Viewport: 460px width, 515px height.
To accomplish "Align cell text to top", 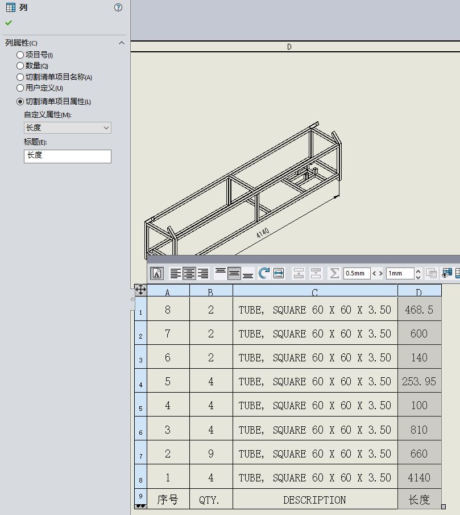I will point(220,273).
